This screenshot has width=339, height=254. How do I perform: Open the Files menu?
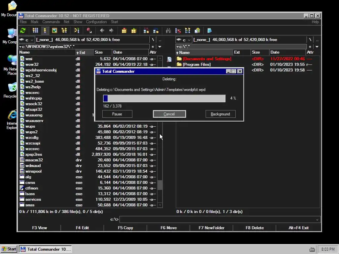pyautogui.click(x=23, y=22)
